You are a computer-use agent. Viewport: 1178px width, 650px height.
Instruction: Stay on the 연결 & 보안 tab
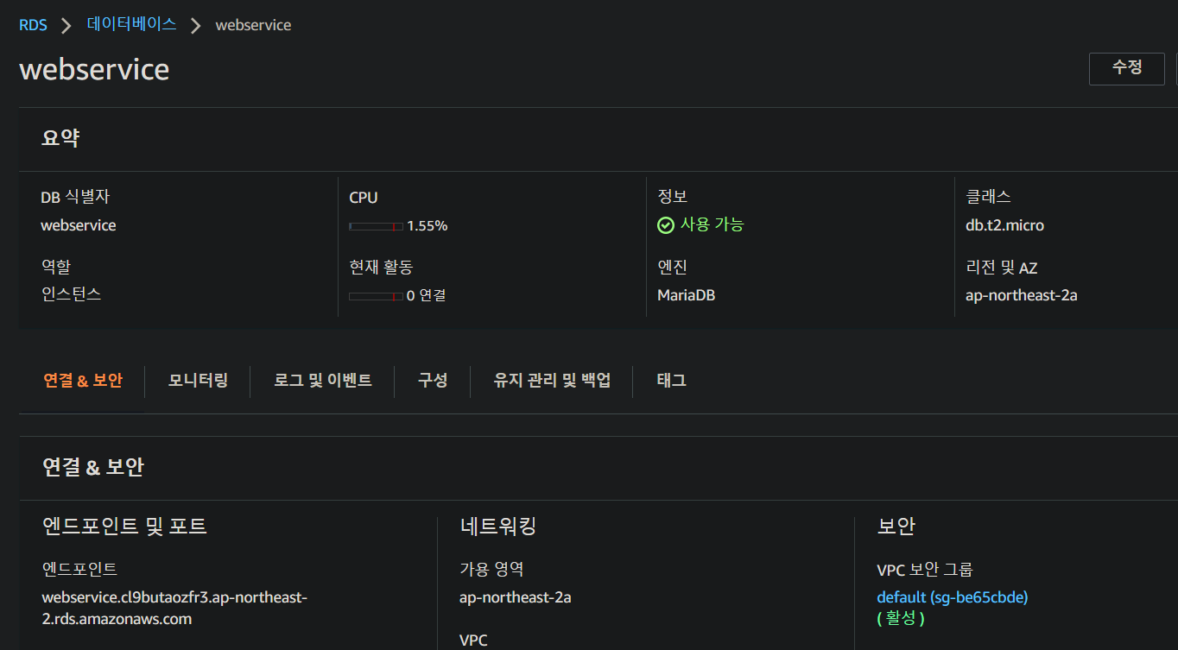pos(83,381)
